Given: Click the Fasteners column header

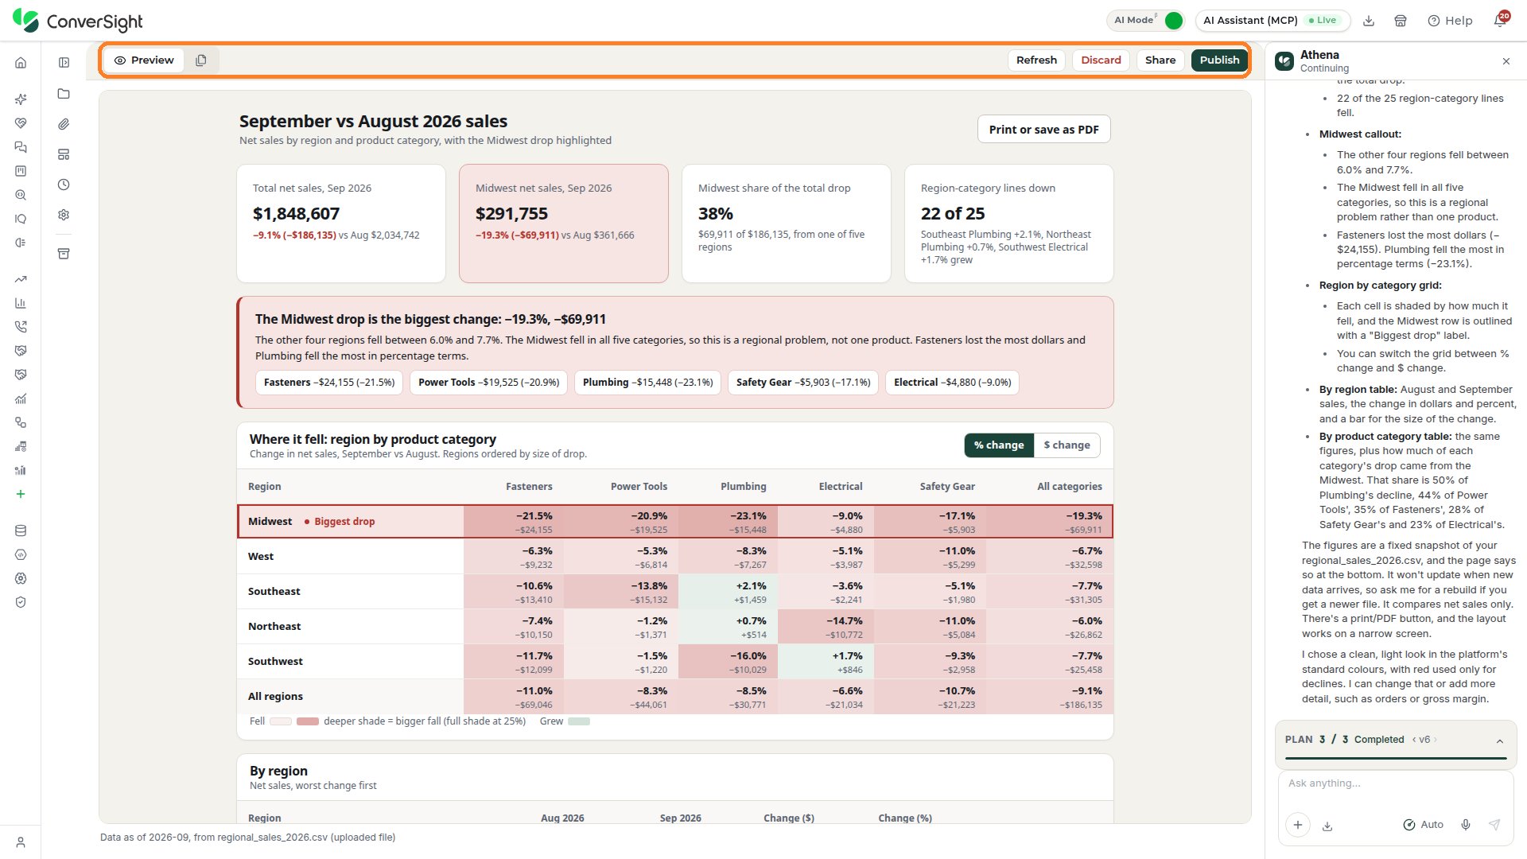Looking at the screenshot, I should tap(528, 487).
